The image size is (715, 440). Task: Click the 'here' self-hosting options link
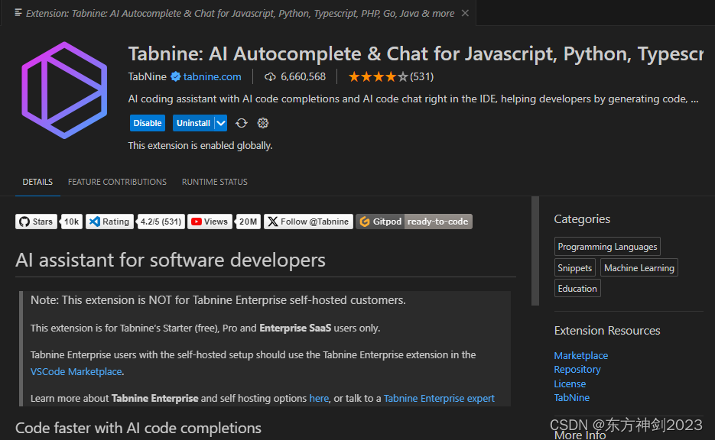point(319,398)
